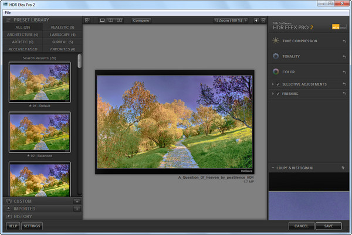Pin the Loupe & Histogram panel
Image resolution: width=352 pixels, height=235 pixels.
point(344,168)
